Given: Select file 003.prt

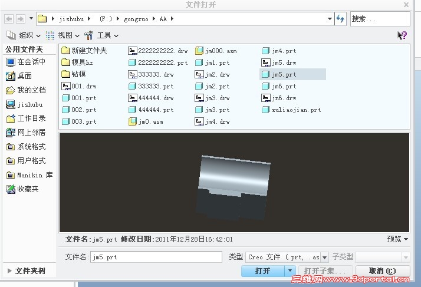Looking at the screenshot, I should (79, 121).
